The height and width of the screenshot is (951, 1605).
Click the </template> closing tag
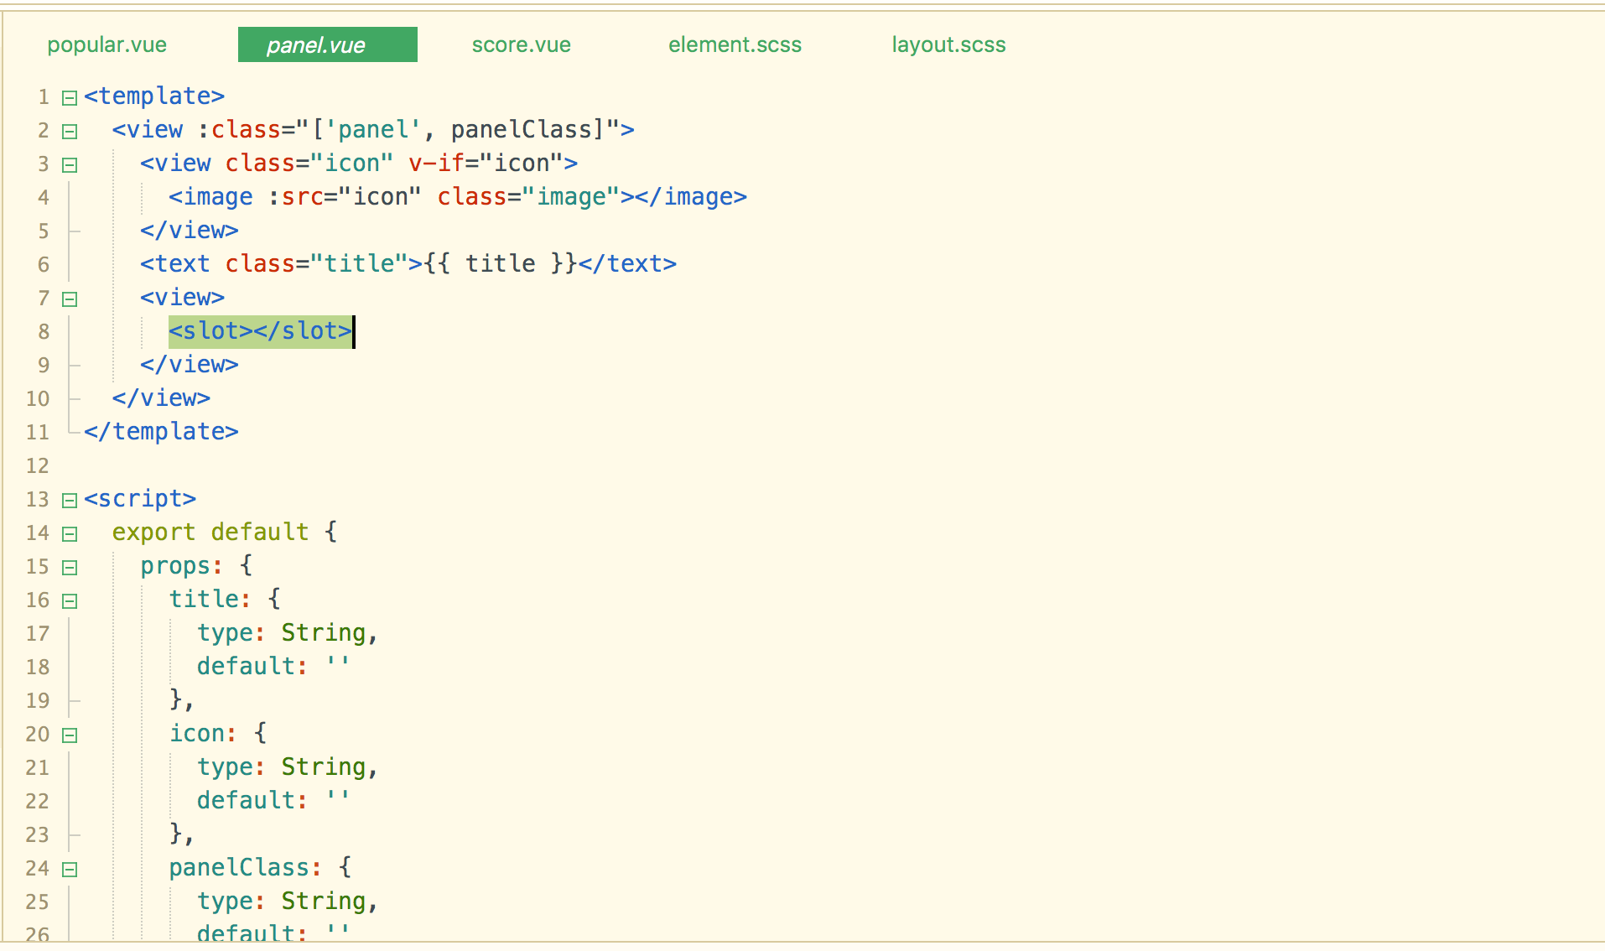pos(161,432)
